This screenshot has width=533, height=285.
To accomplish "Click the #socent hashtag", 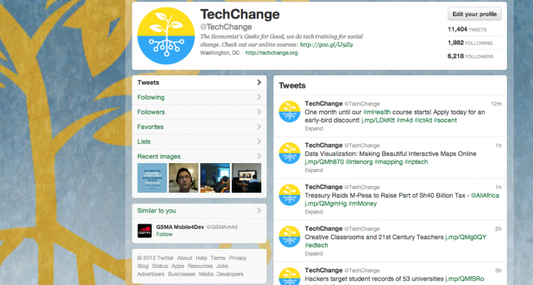I will click(x=446, y=120).
